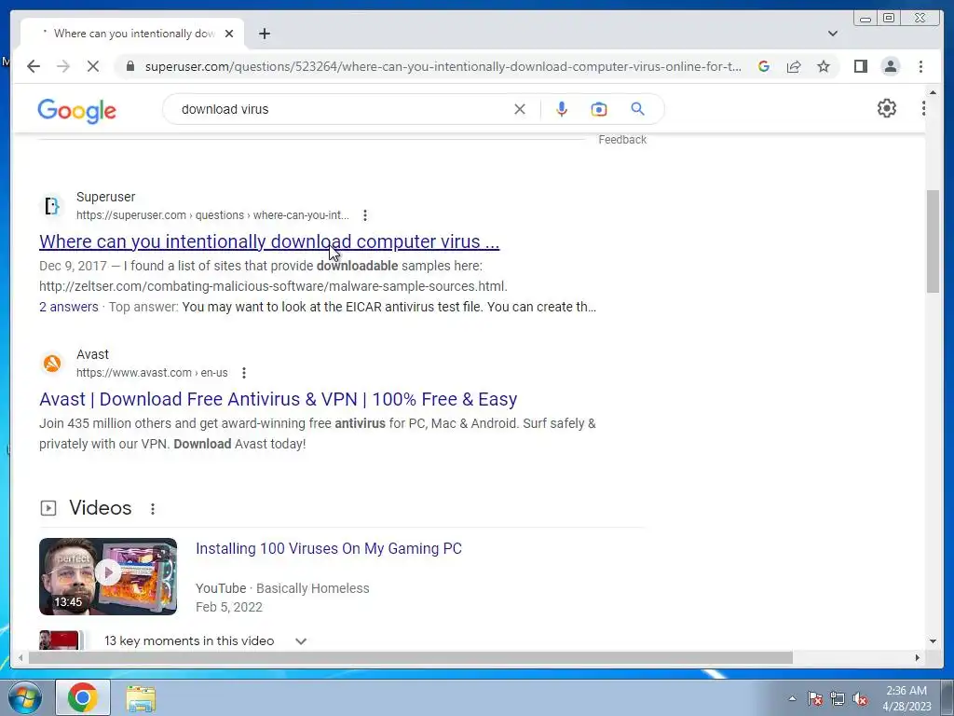Screen dimensions: 954x716
Task: Go back using the browser back arrow
Action: tap(34, 66)
